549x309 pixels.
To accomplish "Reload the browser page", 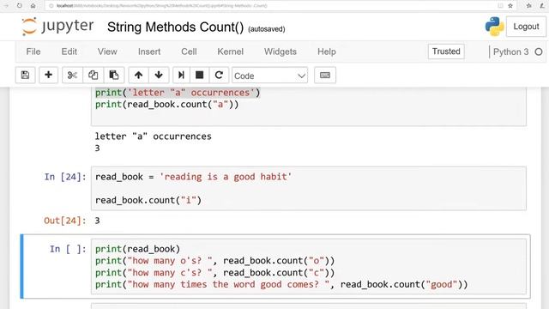I will click(19, 6).
